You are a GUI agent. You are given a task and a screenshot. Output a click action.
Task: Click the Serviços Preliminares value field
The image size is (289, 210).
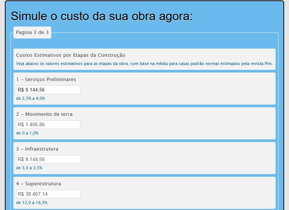click(48, 90)
